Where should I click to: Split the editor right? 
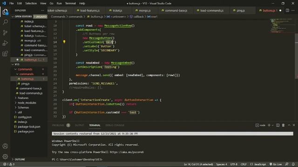click(x=287, y=10)
